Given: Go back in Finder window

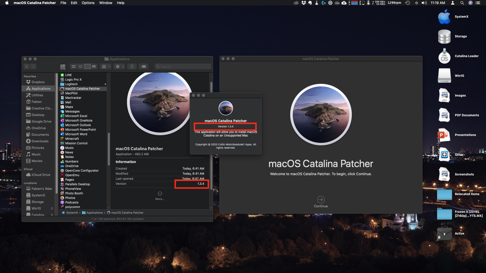Looking at the screenshot, I should click(27, 66).
